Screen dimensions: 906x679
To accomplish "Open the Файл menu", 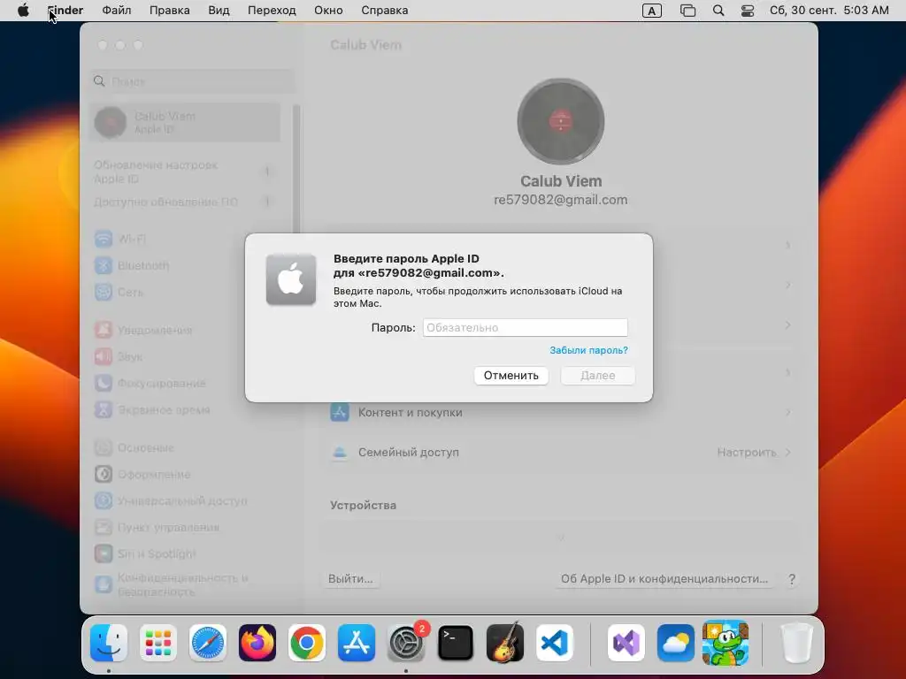I will (x=116, y=11).
